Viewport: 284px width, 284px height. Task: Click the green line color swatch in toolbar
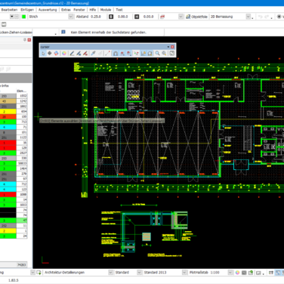pyautogui.click(x=24, y=17)
